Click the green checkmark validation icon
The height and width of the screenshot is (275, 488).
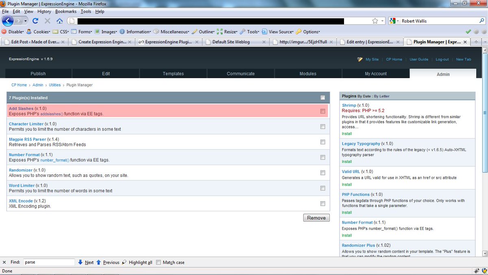coord(468,31)
